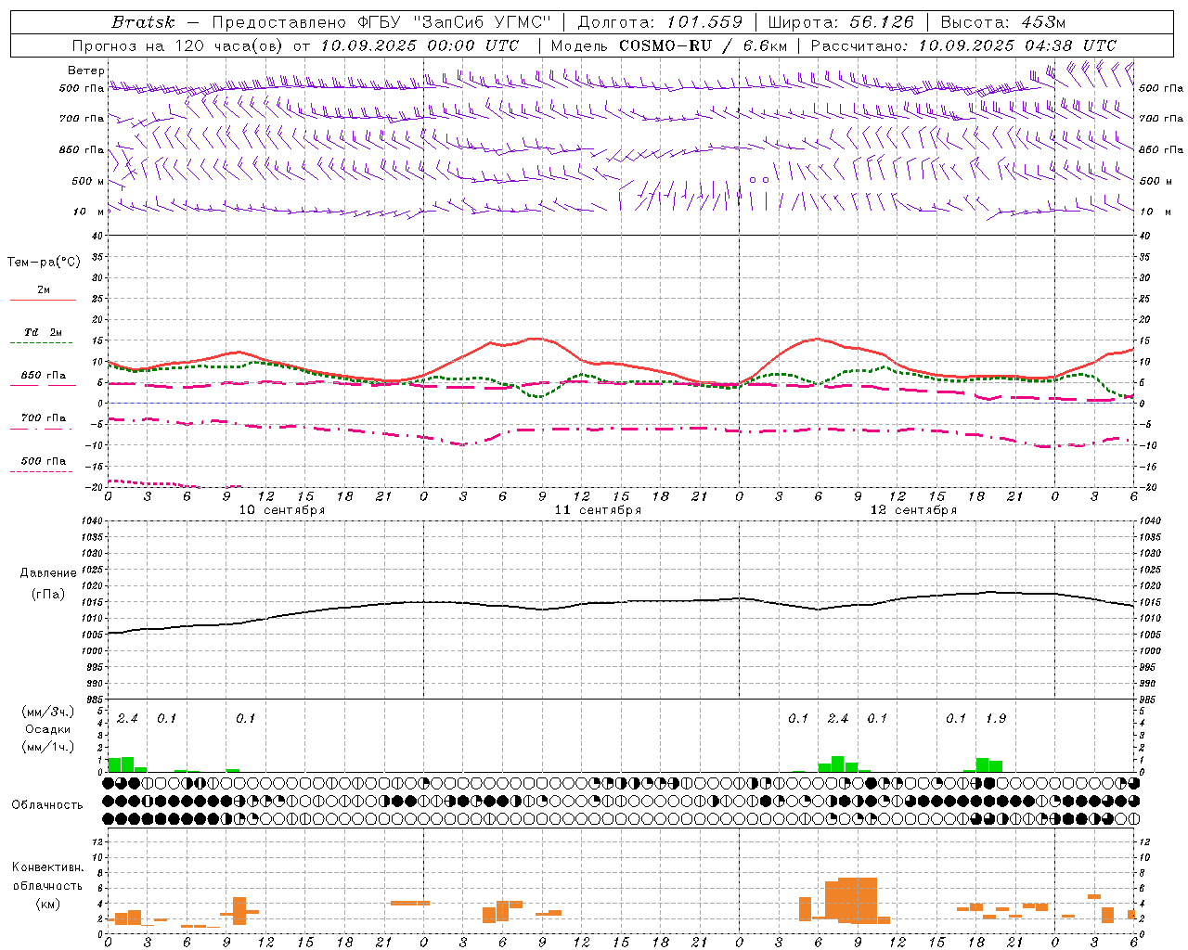Click the "11 сентября" date label
The image size is (1188, 950).
(598, 510)
